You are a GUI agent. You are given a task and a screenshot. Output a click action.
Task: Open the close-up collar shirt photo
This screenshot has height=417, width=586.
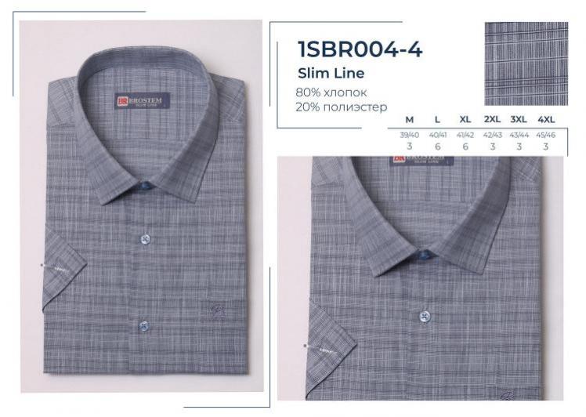click(420, 278)
